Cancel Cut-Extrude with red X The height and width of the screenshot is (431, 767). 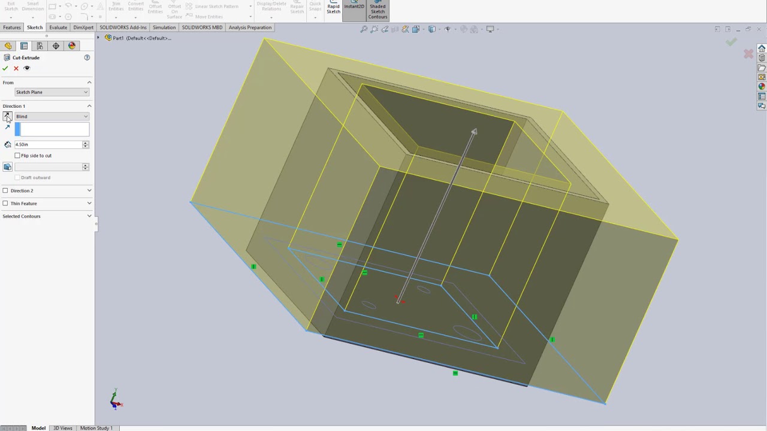pyautogui.click(x=16, y=68)
